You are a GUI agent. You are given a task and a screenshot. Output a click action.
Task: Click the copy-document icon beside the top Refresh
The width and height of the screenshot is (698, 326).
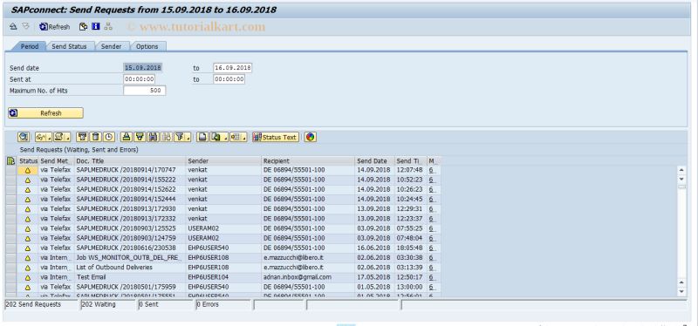(83, 27)
